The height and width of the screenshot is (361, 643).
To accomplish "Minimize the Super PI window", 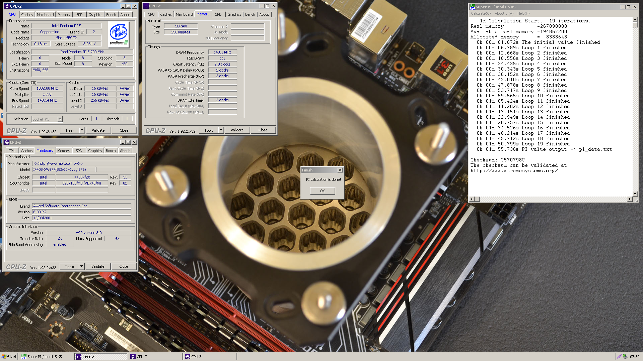I will click(623, 7).
